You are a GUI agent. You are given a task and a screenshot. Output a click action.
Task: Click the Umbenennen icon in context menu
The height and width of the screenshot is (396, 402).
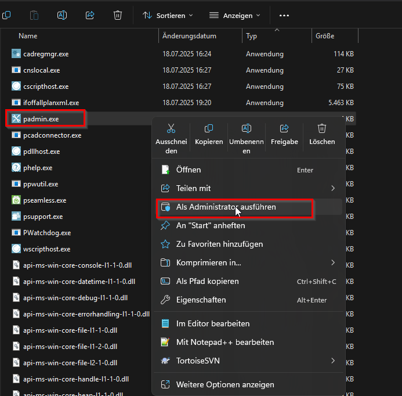247,128
